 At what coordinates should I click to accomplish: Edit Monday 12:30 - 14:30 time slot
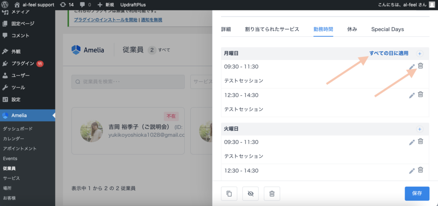click(x=411, y=95)
